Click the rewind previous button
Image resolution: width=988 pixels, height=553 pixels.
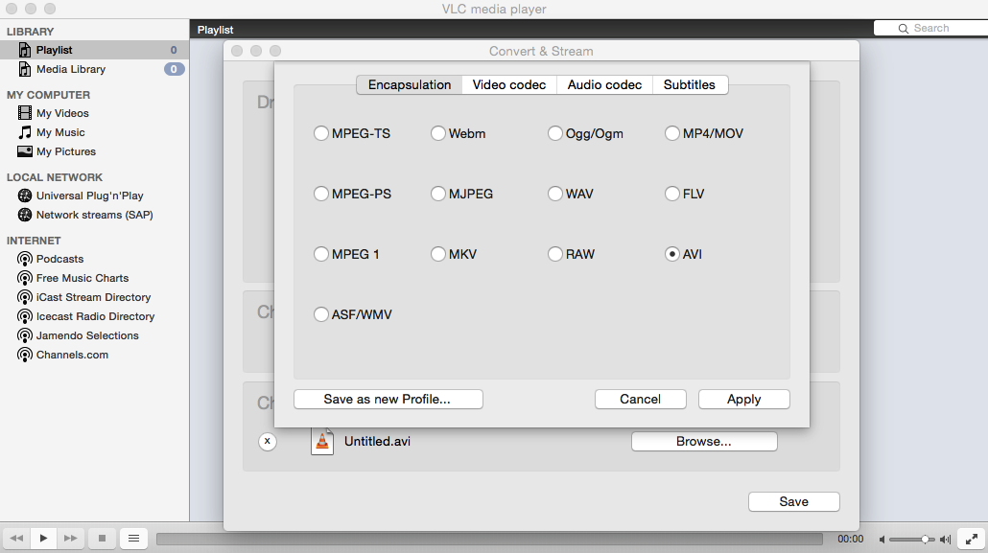point(16,539)
